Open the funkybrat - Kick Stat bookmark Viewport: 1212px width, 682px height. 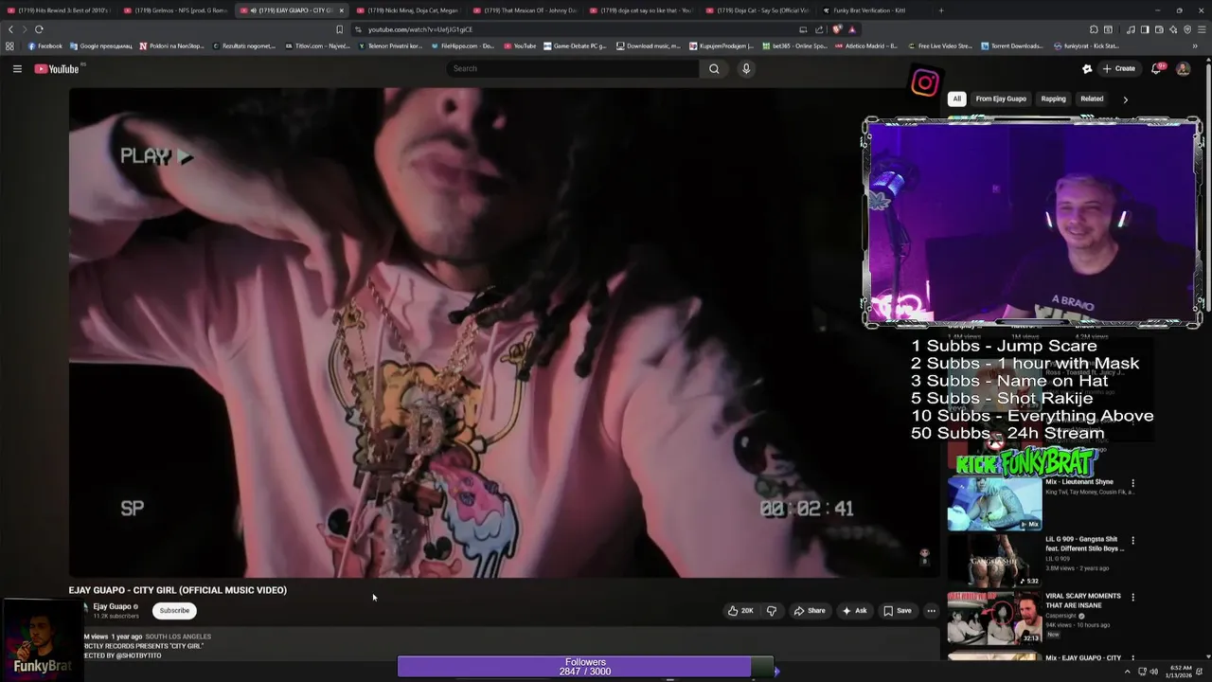tap(1085, 45)
